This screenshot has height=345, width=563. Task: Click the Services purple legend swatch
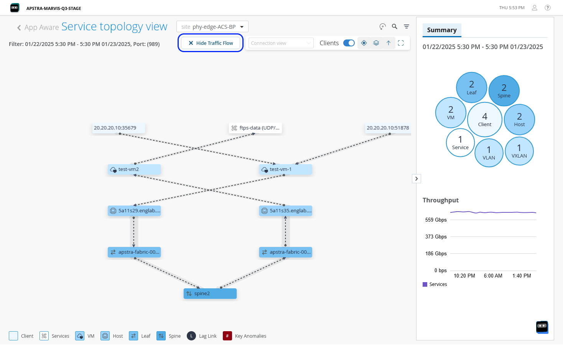click(425, 284)
